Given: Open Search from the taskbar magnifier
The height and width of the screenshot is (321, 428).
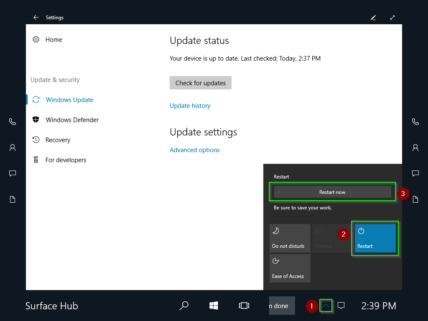Looking at the screenshot, I should pyautogui.click(x=184, y=306).
